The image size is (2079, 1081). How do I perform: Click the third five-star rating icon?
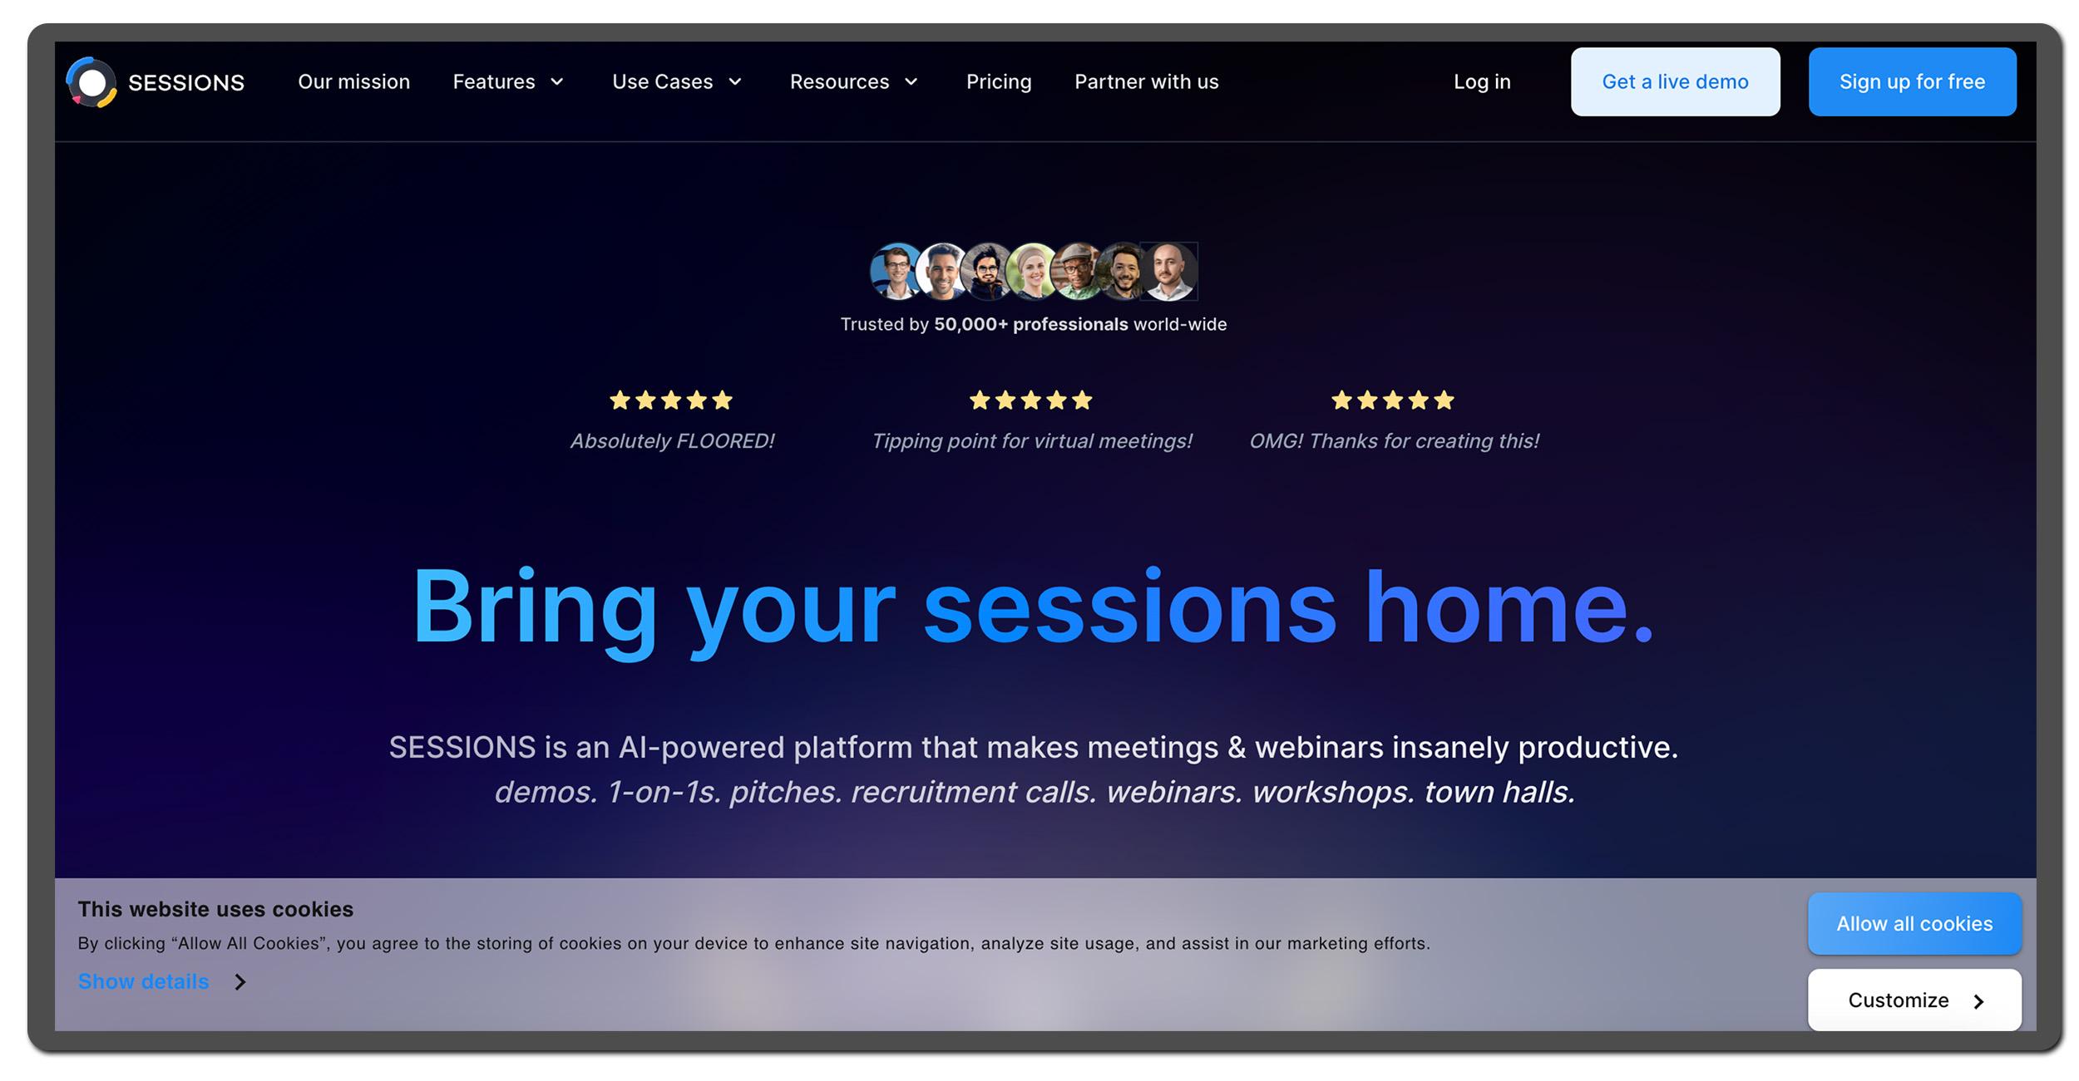coord(1391,400)
